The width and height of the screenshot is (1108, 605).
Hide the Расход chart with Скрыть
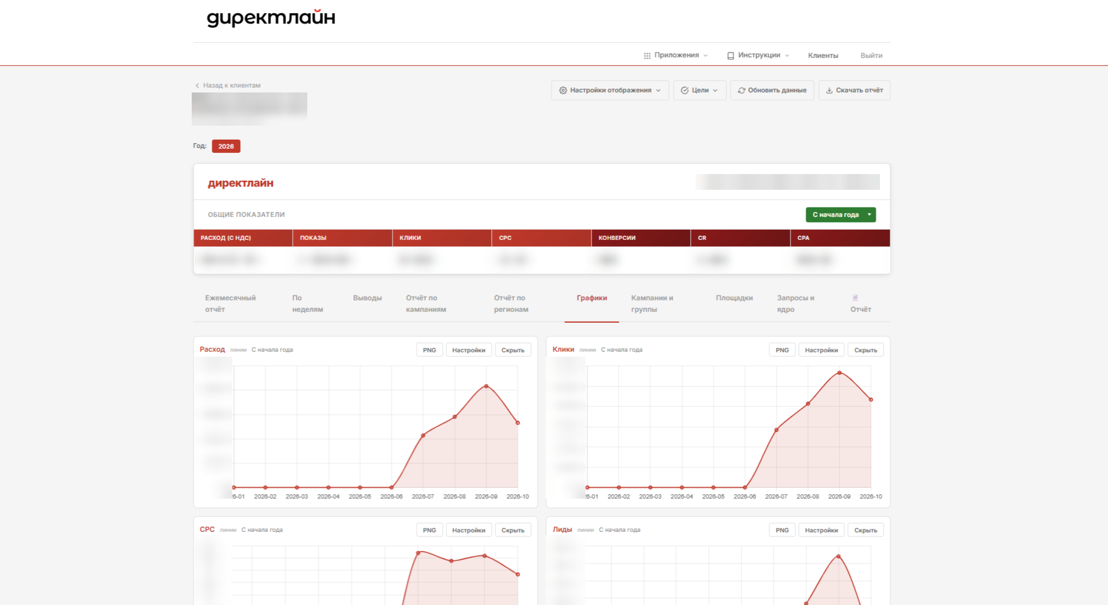[513, 350]
